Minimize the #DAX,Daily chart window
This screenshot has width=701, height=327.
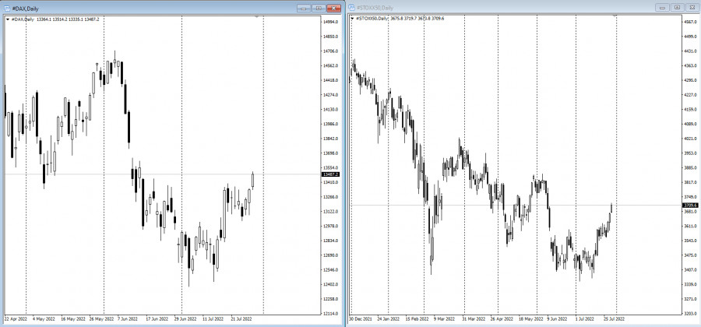[x=304, y=7]
